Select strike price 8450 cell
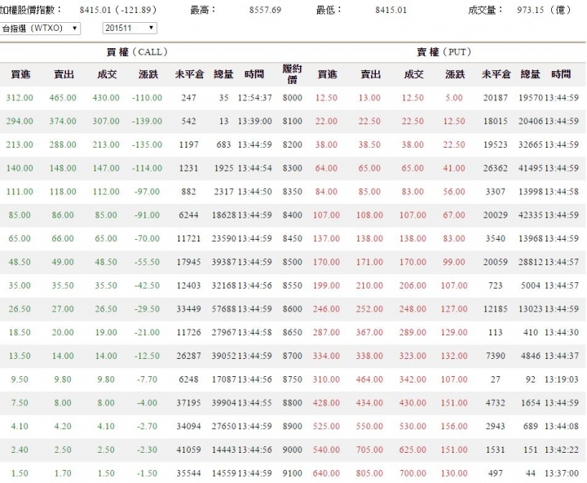The height and width of the screenshot is (483, 587). point(293,239)
